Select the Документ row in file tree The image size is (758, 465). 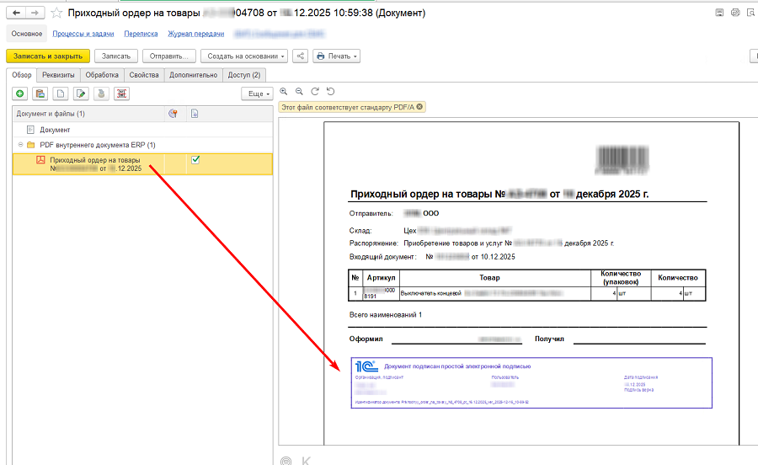55,130
